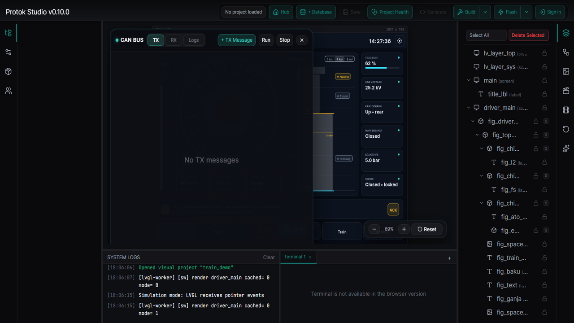Close the CAN BUS panel
574x323 pixels.
pos(302,40)
